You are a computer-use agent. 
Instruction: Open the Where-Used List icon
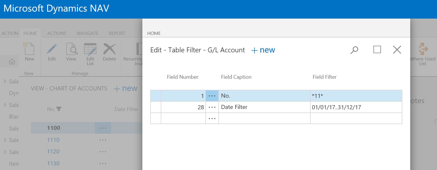tap(423, 49)
